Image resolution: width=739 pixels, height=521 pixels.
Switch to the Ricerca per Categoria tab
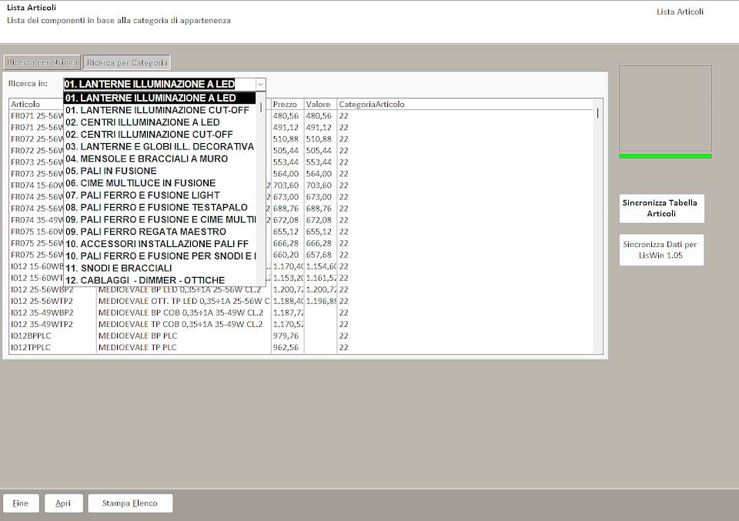tap(127, 62)
